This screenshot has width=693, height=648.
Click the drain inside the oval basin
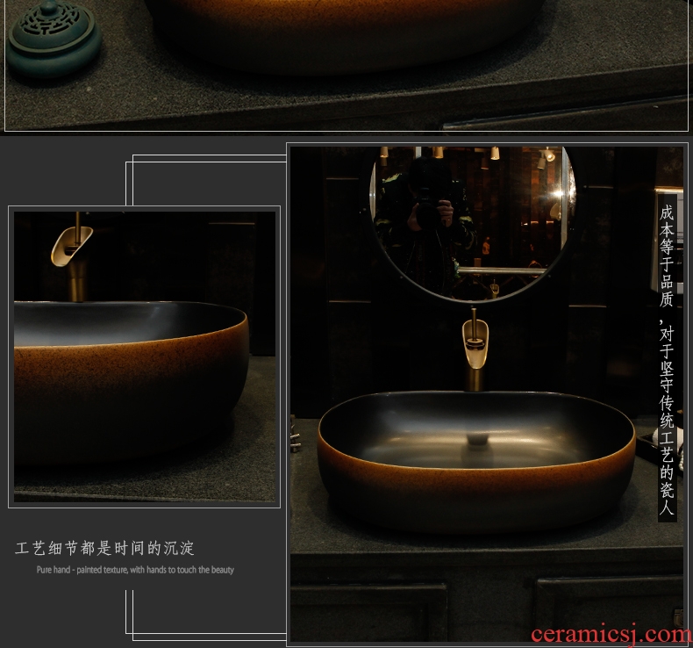click(477, 436)
